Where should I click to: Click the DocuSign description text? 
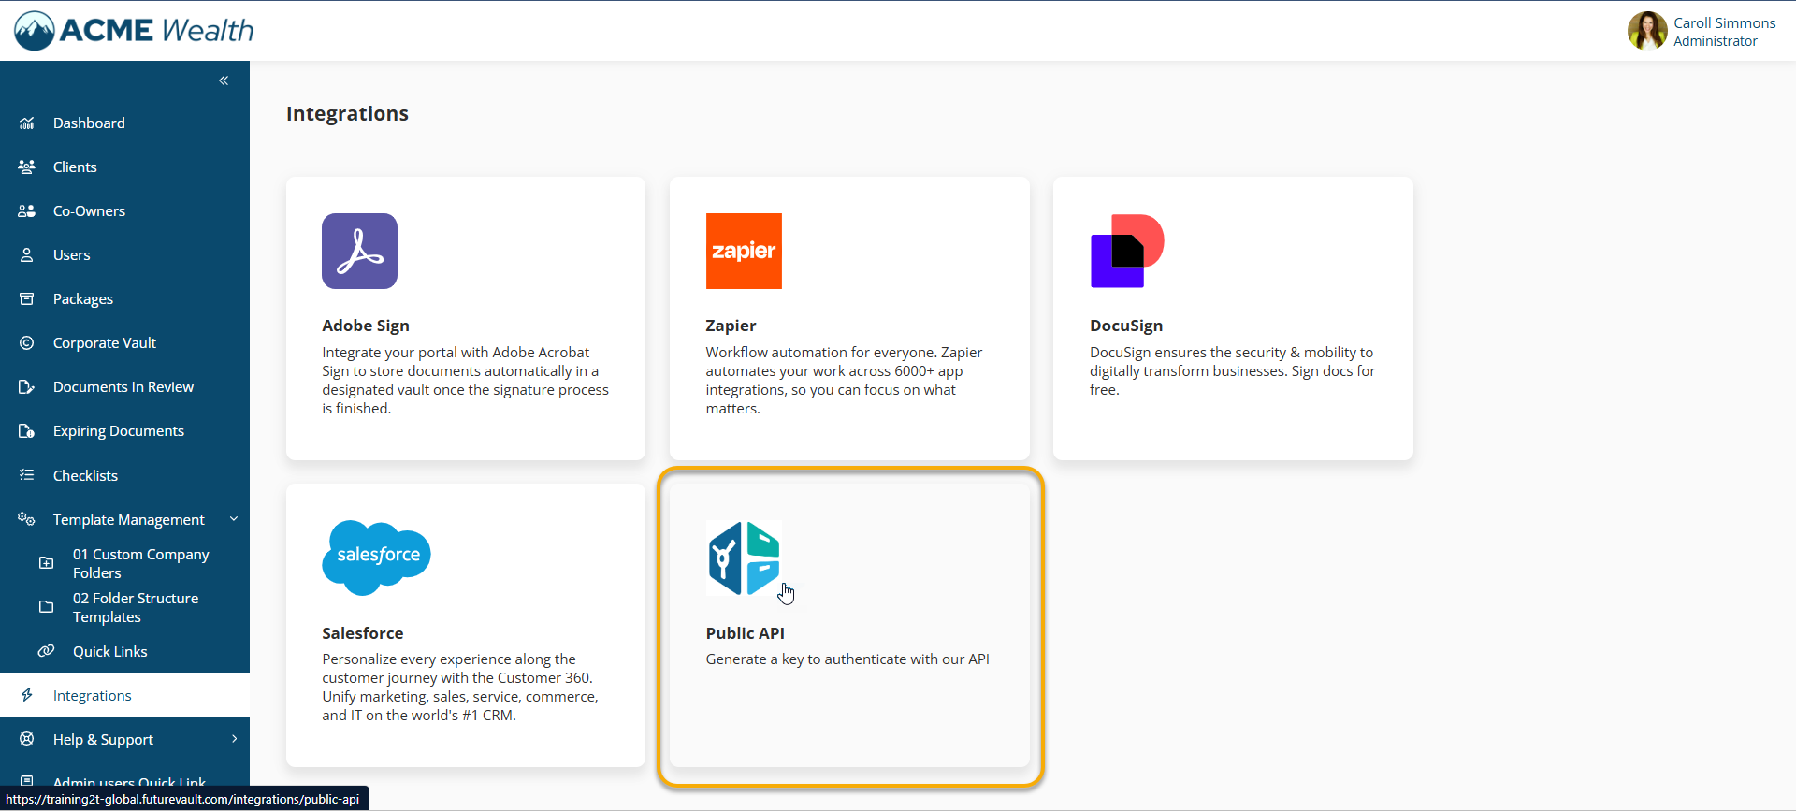pyautogui.click(x=1232, y=371)
